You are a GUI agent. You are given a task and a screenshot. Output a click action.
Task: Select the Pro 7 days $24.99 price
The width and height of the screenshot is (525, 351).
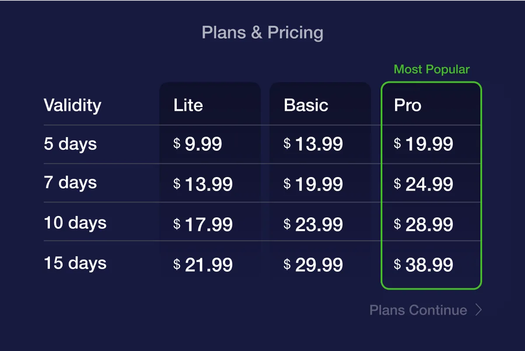click(423, 184)
